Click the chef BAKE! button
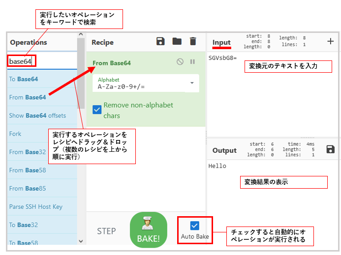Viewport: 341px width, 255px height. pos(149,230)
